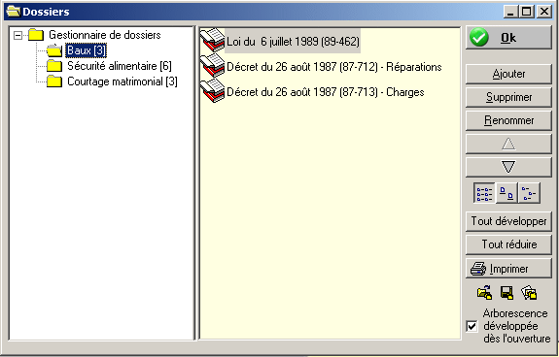Uncheck the 'Arborescence développée dès l'ouverture' checkbox
Viewport: 559px width, 357px height.
pyautogui.click(x=472, y=326)
